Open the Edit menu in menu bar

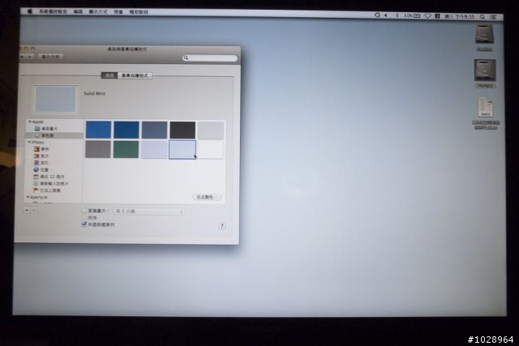[78, 11]
